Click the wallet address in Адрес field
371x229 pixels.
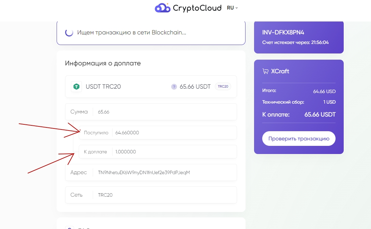(x=144, y=172)
